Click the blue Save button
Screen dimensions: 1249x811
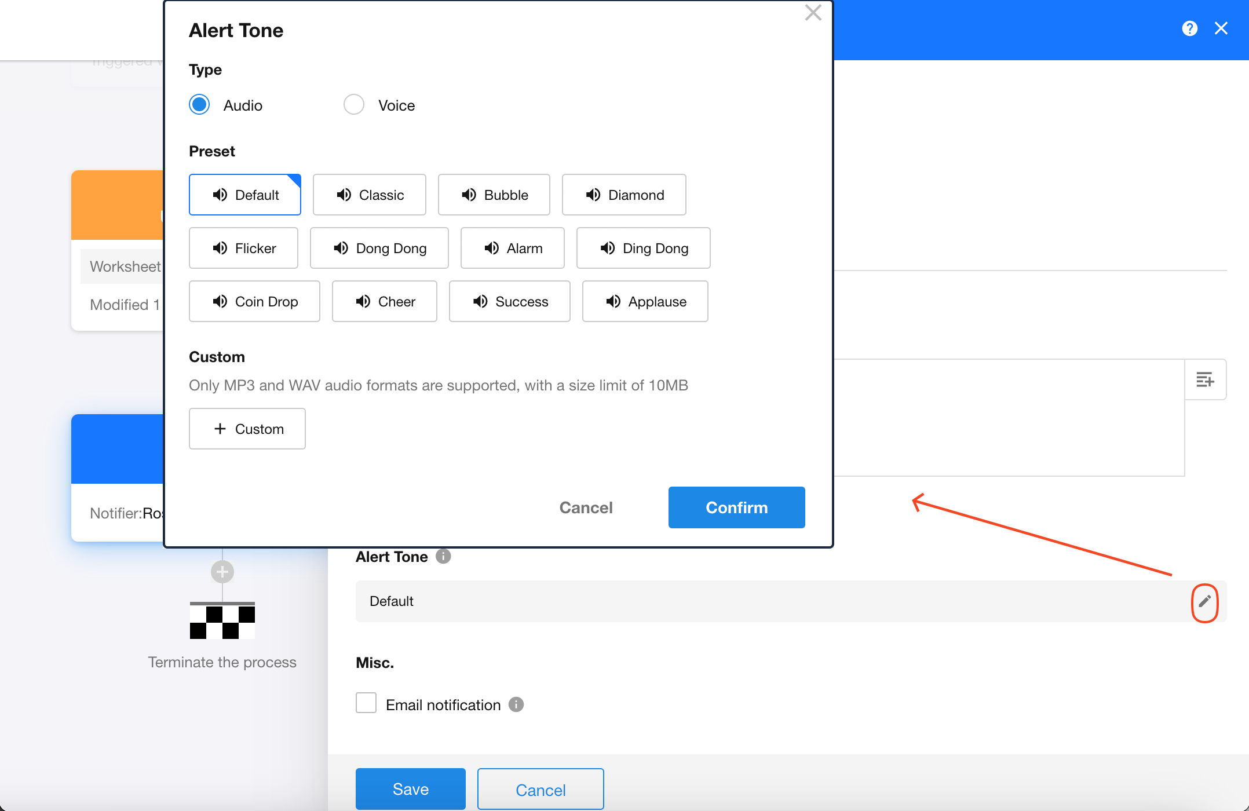(410, 789)
